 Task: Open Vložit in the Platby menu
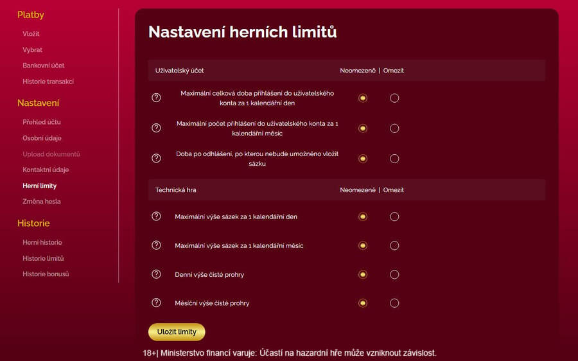click(31, 34)
